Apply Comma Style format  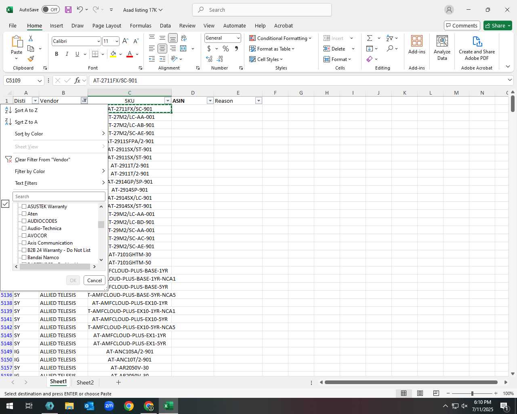[x=236, y=49]
